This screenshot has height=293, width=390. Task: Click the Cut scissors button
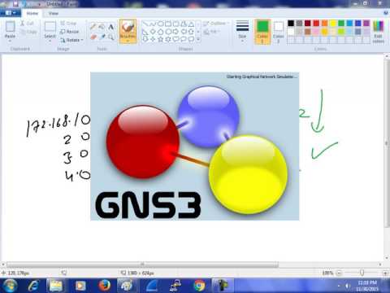point(27,24)
